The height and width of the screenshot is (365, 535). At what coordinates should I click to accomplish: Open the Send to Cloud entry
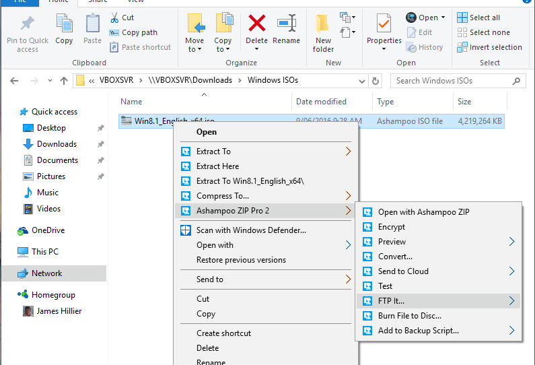point(439,271)
